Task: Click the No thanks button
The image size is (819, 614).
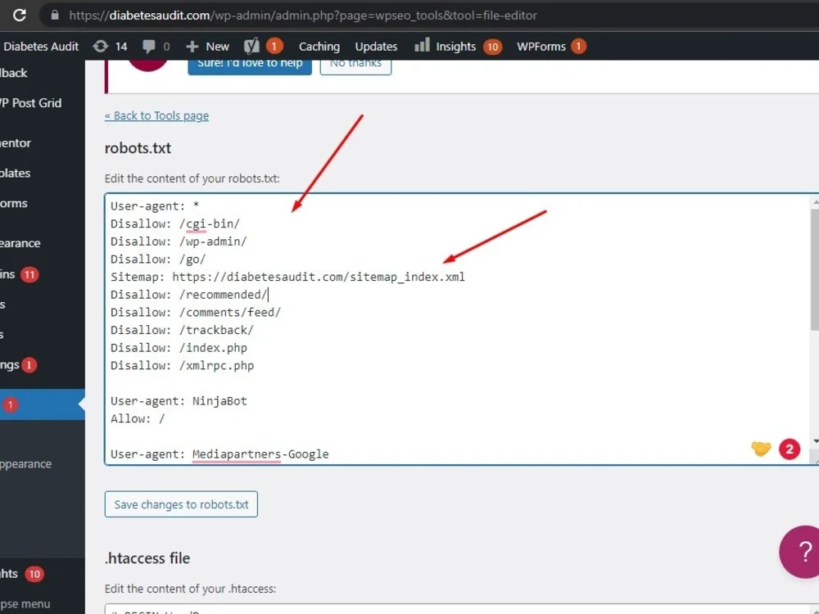Action: click(x=355, y=65)
